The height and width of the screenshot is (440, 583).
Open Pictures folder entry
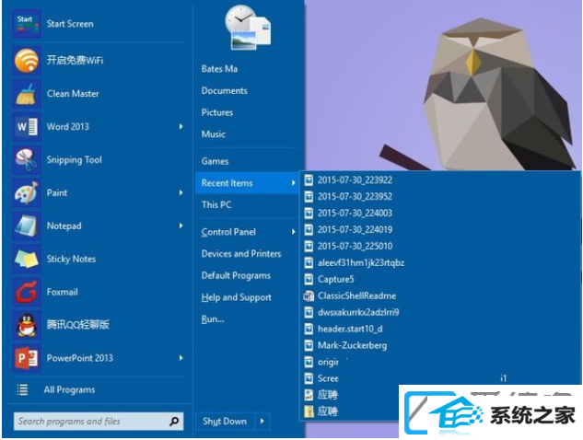pos(217,112)
